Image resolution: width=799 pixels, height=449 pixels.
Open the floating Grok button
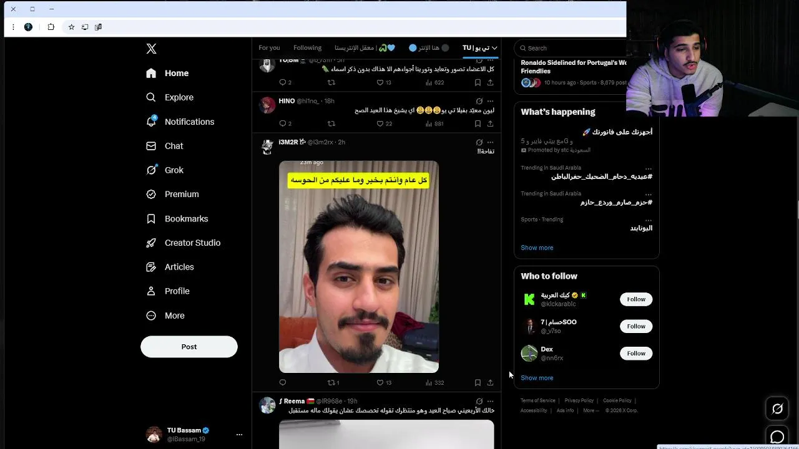[x=777, y=408]
